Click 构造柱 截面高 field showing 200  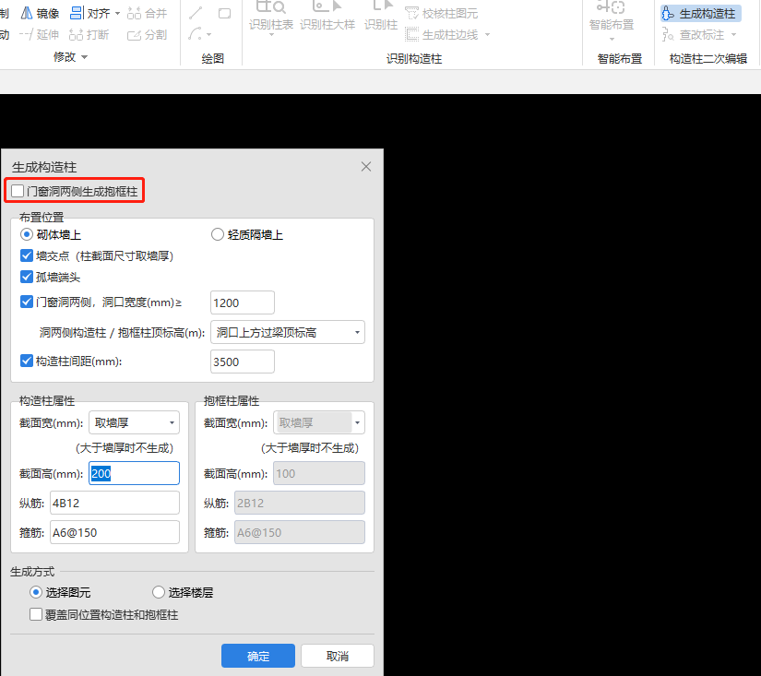click(134, 473)
